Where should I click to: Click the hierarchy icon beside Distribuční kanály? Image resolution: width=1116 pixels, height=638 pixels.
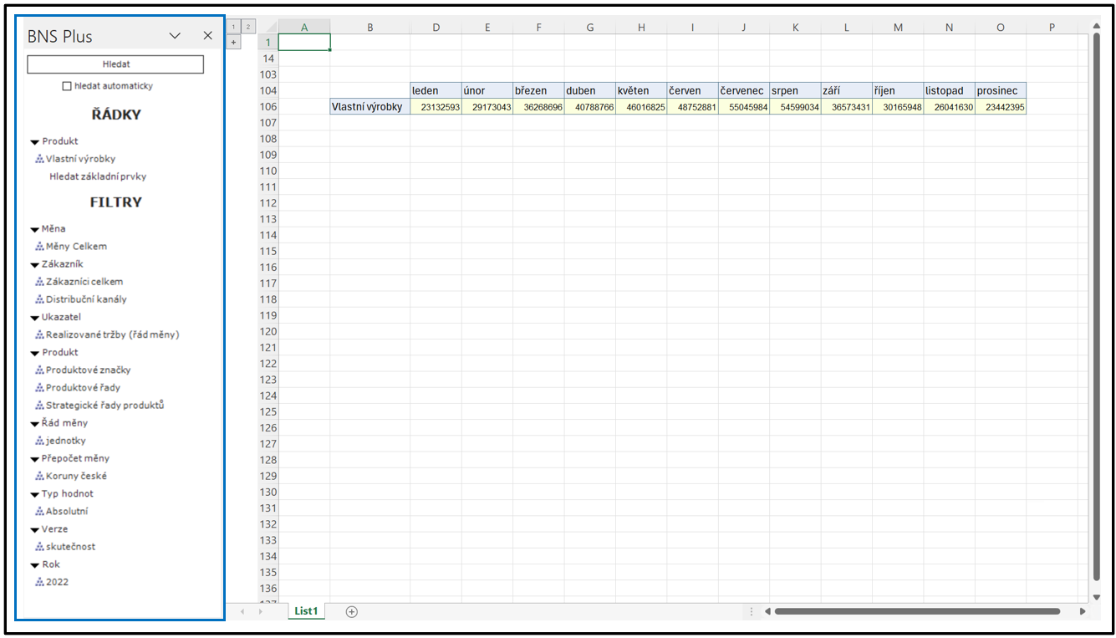pos(39,299)
